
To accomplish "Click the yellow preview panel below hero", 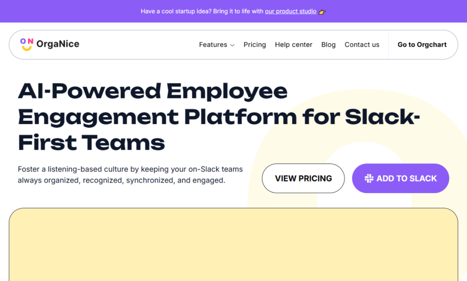I will [233, 244].
